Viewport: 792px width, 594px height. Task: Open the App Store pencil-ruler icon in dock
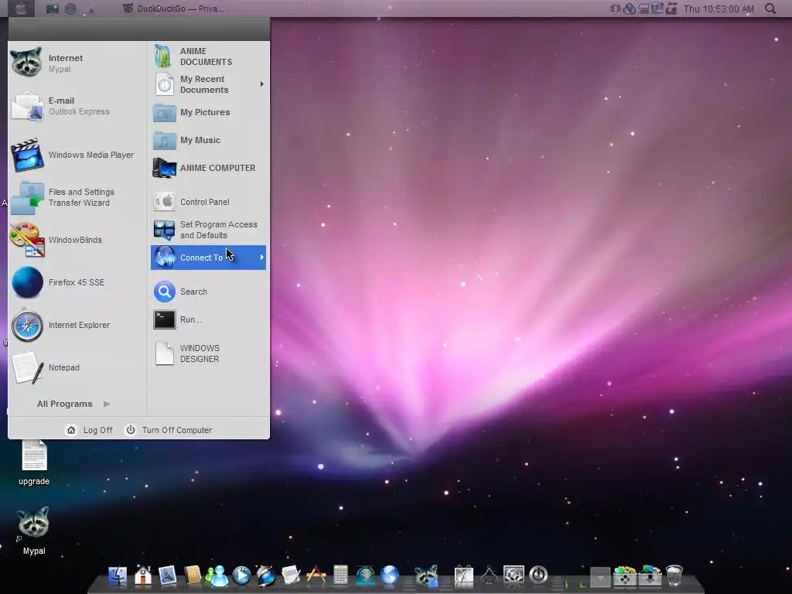coord(316,576)
